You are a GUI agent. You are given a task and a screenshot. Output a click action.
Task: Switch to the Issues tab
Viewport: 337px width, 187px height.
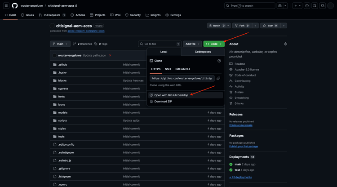coord(27,15)
